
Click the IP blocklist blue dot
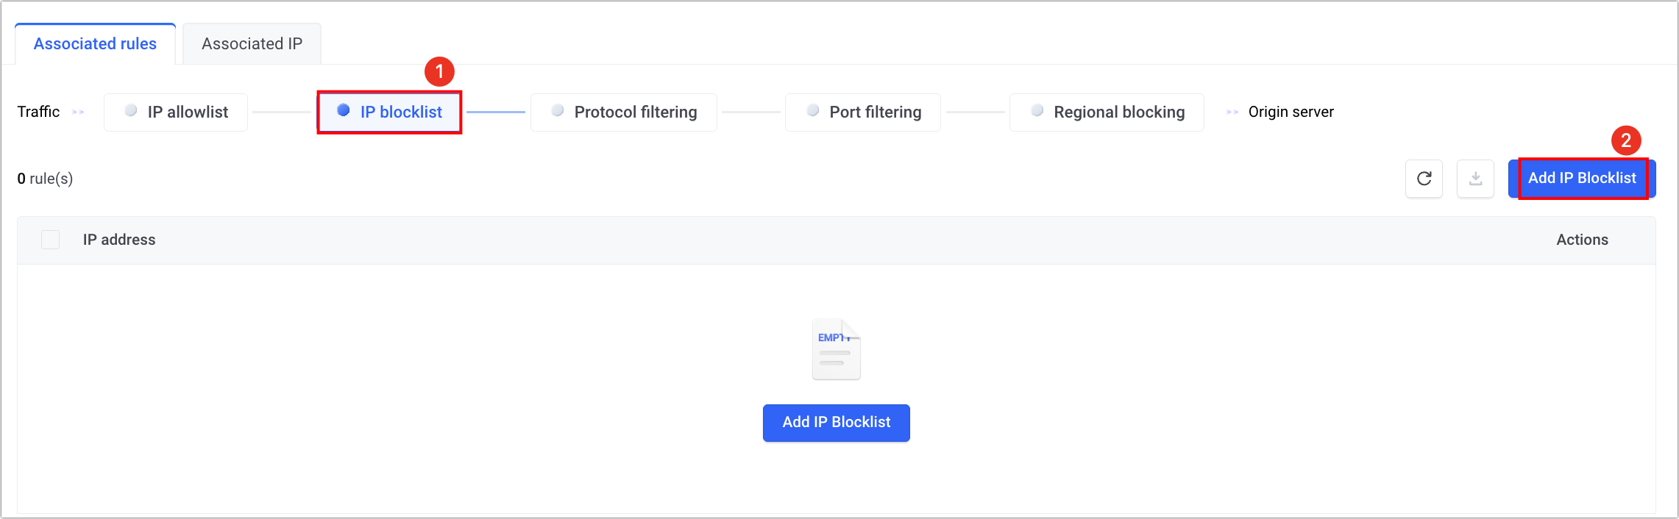click(x=343, y=110)
